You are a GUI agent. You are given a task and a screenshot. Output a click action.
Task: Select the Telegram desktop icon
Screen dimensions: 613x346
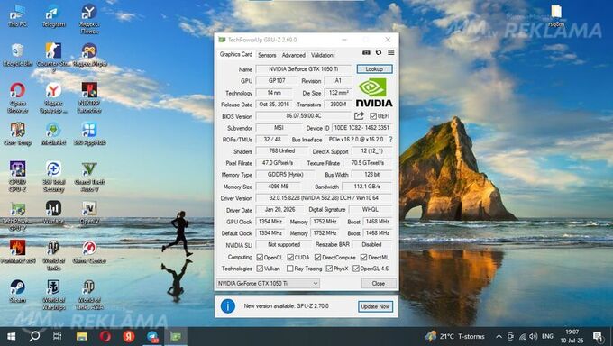click(x=53, y=16)
